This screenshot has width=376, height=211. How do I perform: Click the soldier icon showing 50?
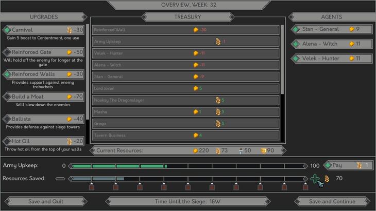pyautogui.click(x=240, y=151)
